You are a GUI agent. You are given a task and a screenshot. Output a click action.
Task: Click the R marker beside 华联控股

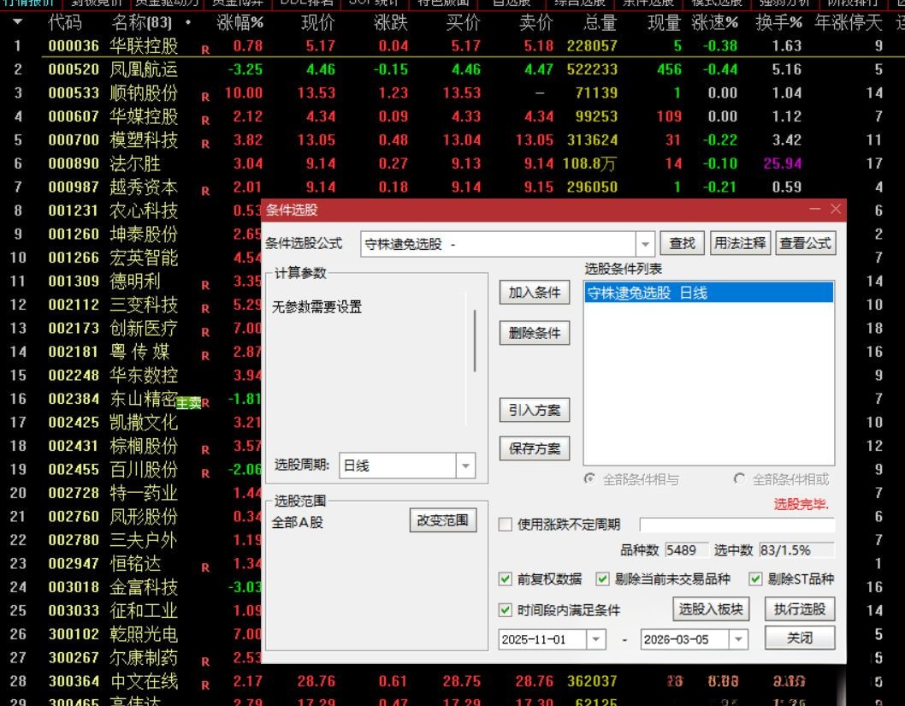[205, 50]
